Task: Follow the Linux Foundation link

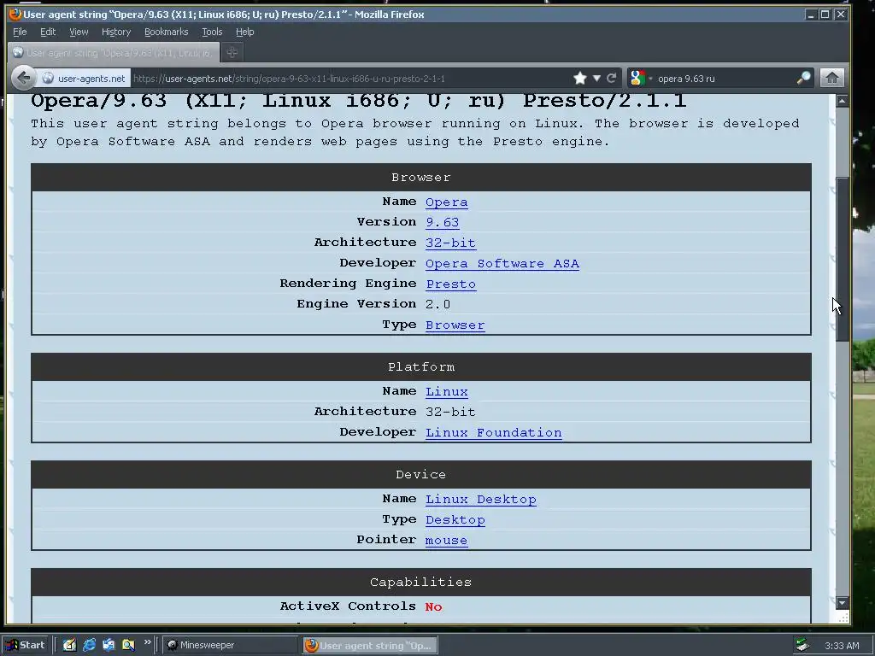Action: tap(493, 432)
